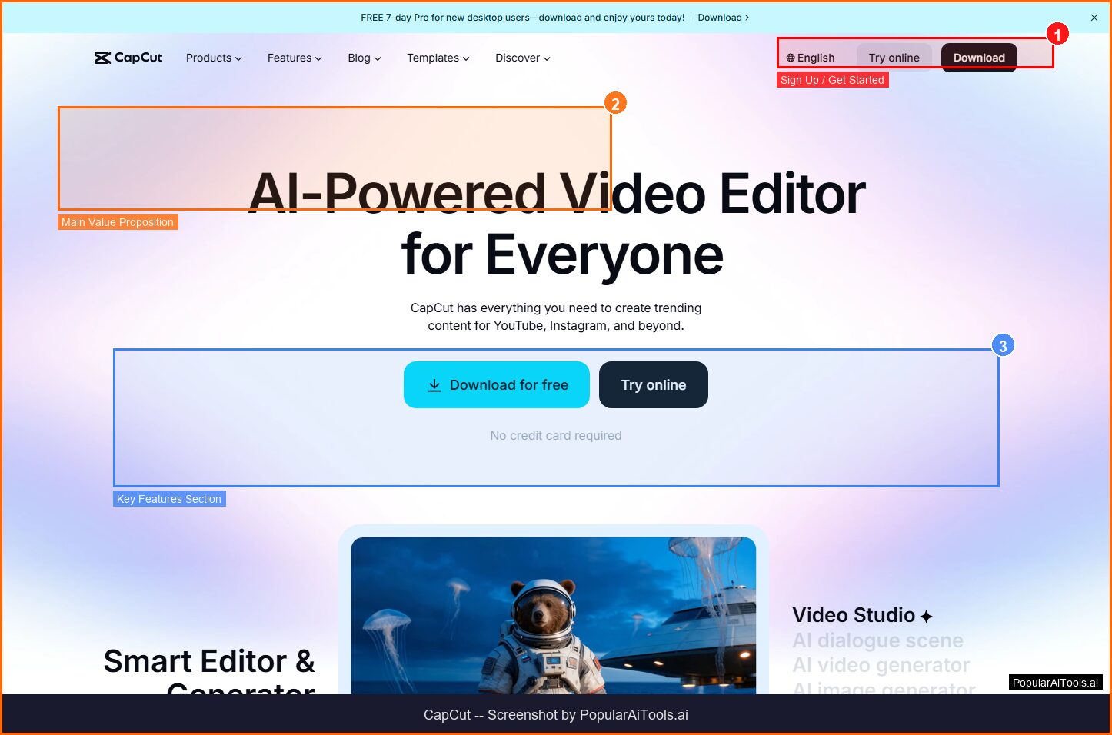The height and width of the screenshot is (735, 1112).
Task: Click the Download for free button
Action: pyautogui.click(x=496, y=384)
